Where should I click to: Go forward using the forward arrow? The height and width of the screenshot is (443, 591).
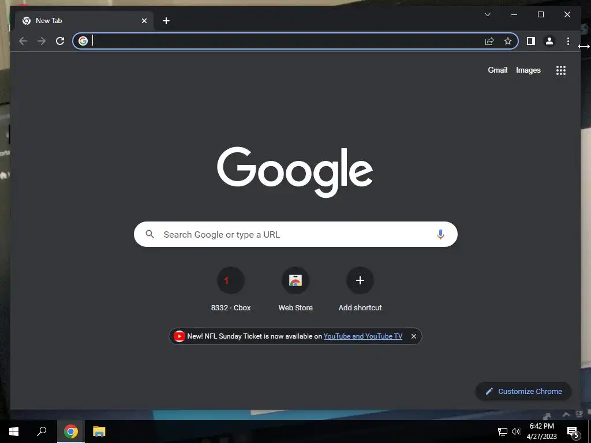[42, 41]
